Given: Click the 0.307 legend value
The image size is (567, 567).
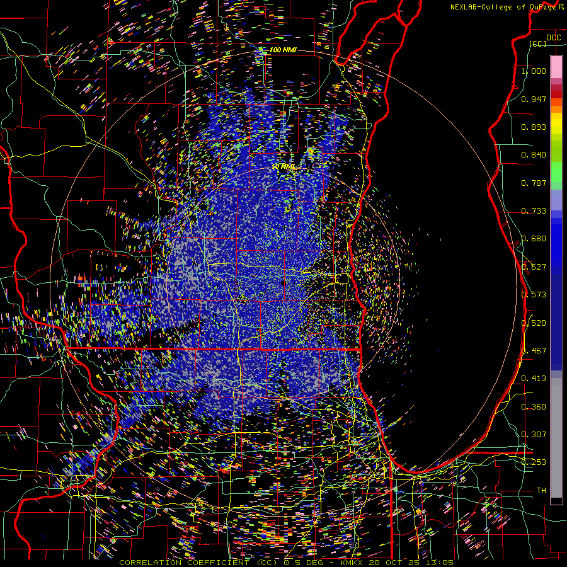Looking at the screenshot, I should tap(534, 435).
